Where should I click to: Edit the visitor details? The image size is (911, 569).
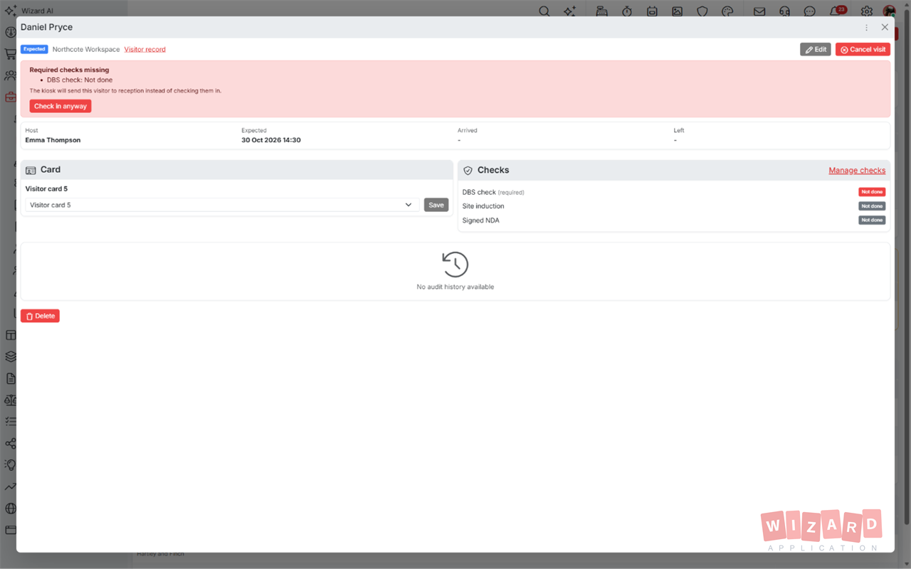[x=816, y=50]
